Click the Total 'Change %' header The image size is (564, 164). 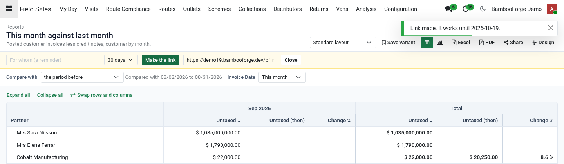point(542,121)
